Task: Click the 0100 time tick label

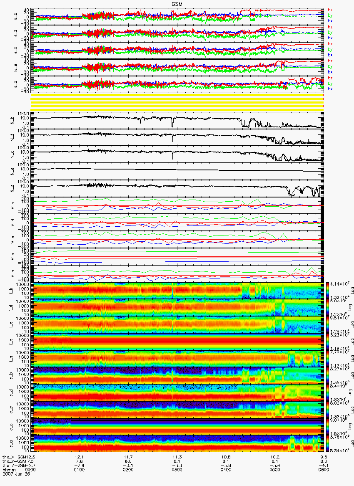Action: tap(80, 470)
